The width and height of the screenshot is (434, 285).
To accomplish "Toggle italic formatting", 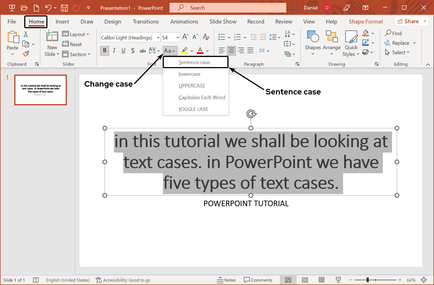I will pyautogui.click(x=114, y=51).
